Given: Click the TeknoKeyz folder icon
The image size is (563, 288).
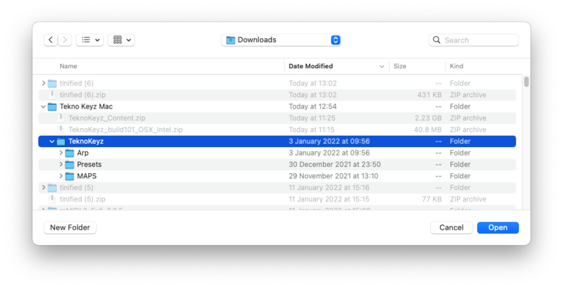Looking at the screenshot, I should 61,142.
